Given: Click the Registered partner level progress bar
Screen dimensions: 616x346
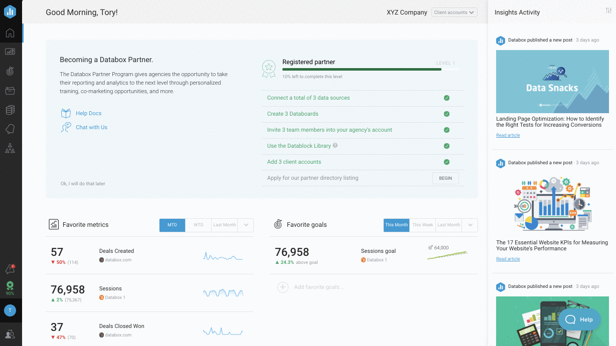Looking at the screenshot, I should [x=370, y=70].
